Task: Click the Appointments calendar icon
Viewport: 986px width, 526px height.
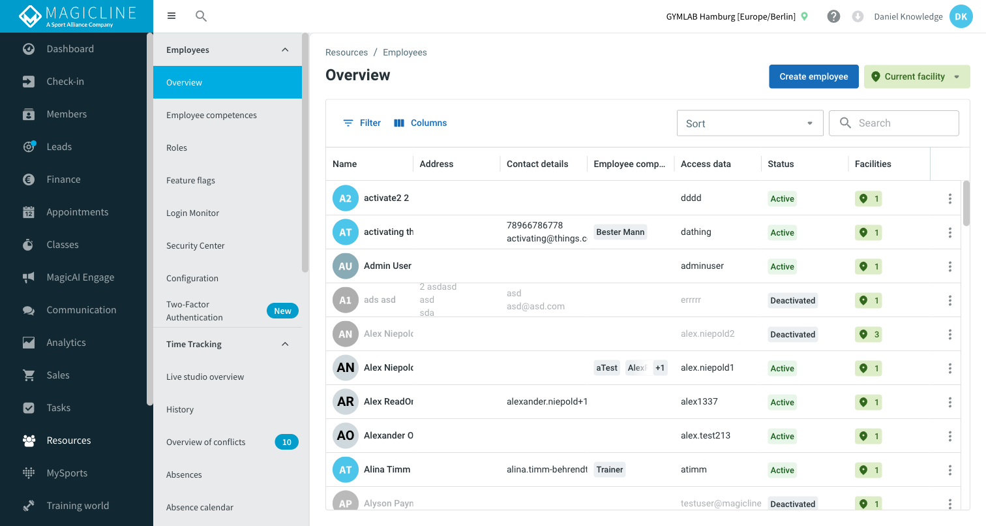Action: coord(29,212)
